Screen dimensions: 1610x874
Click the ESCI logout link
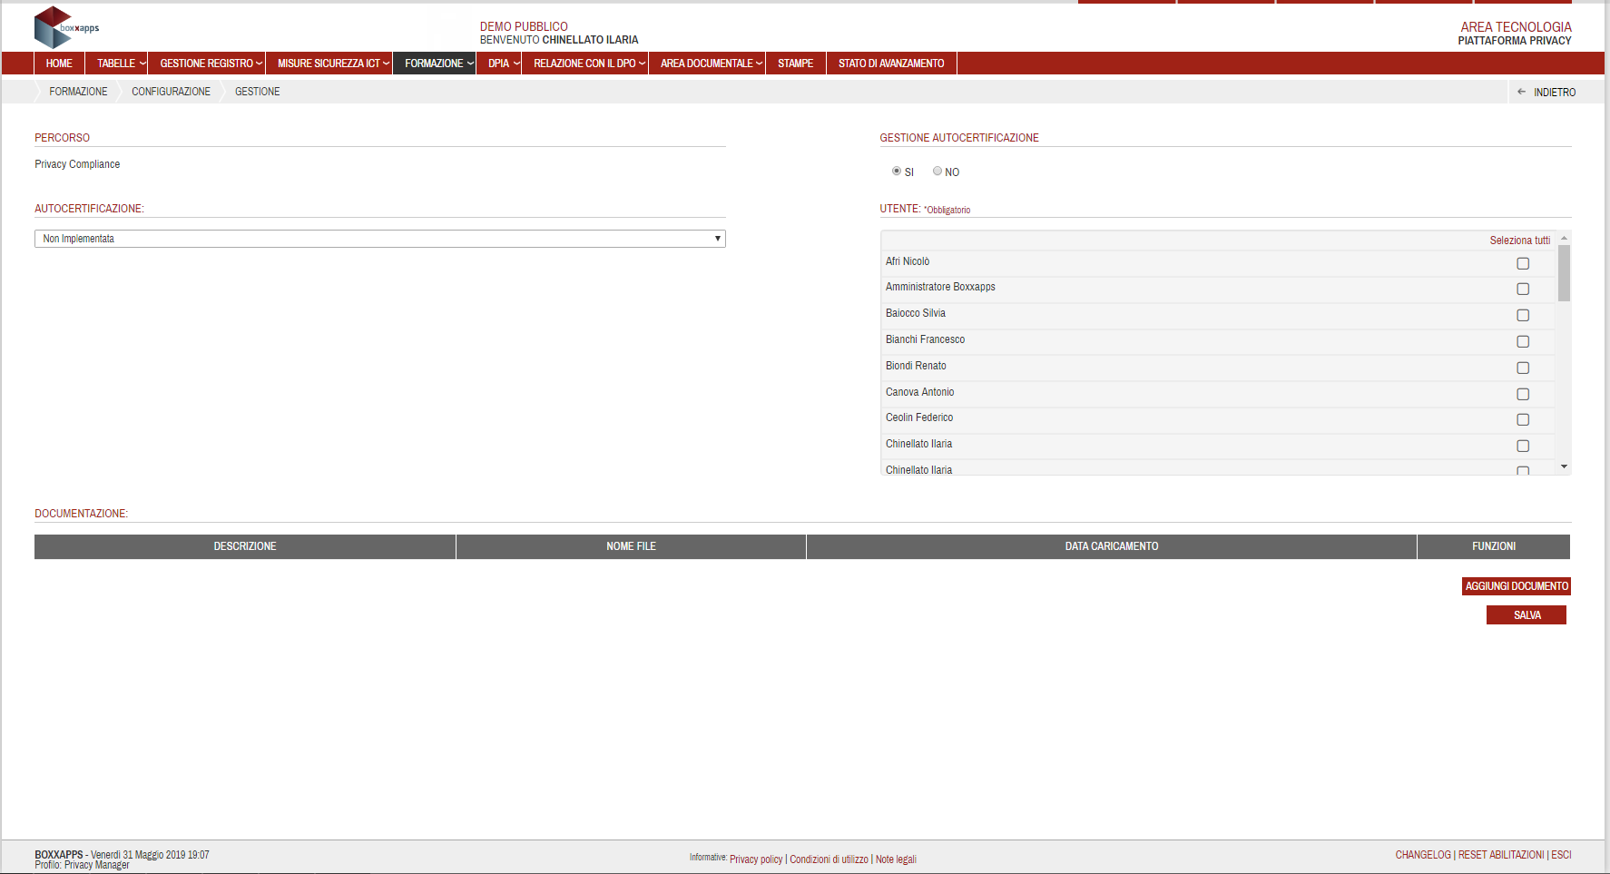(x=1561, y=855)
